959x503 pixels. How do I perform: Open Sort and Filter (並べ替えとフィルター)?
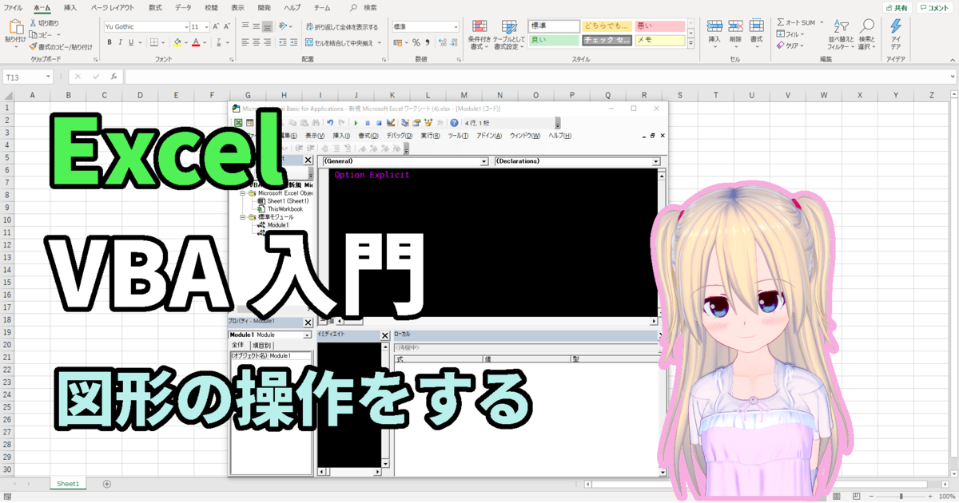tap(841, 35)
